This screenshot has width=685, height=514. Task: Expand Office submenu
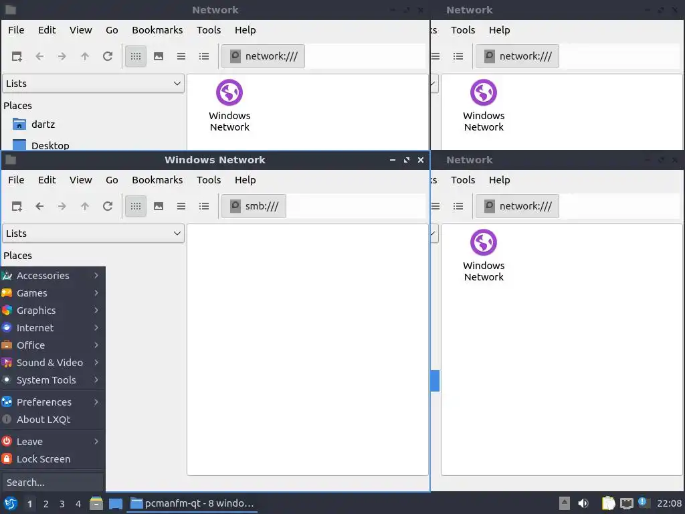click(x=52, y=345)
